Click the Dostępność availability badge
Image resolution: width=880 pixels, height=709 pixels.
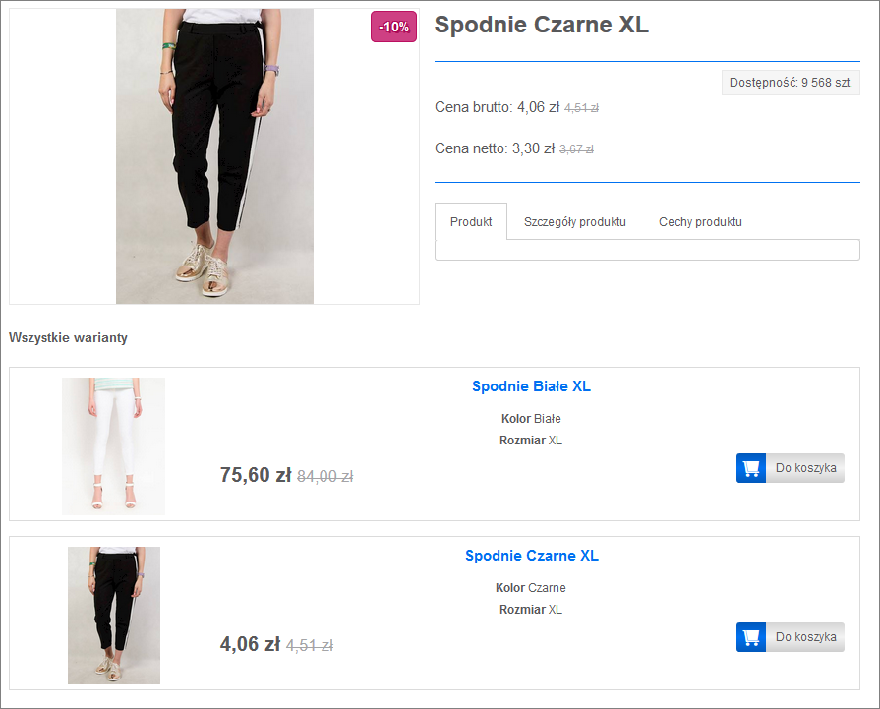point(791,83)
